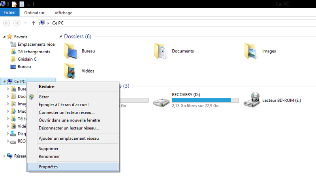Click 2,73 Go libres sur 22,9 Go text
The width and height of the screenshot is (316, 176).
(195, 106)
